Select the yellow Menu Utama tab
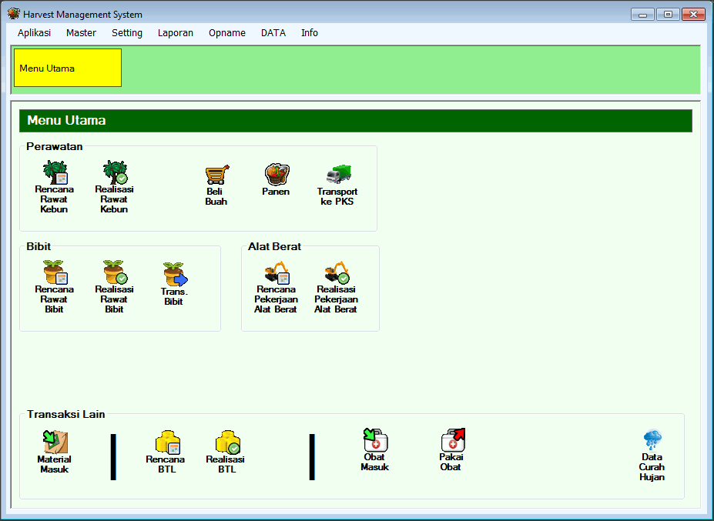 [68, 68]
